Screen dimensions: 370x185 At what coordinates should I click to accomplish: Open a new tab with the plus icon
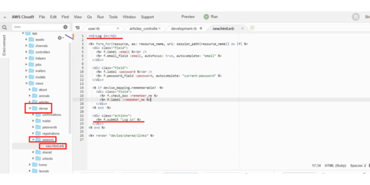click(x=252, y=28)
